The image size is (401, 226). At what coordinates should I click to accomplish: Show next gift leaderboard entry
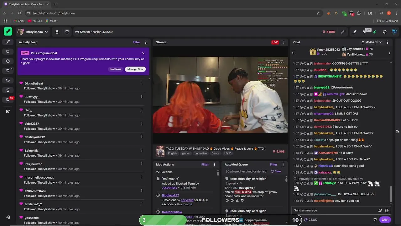click(x=389, y=53)
